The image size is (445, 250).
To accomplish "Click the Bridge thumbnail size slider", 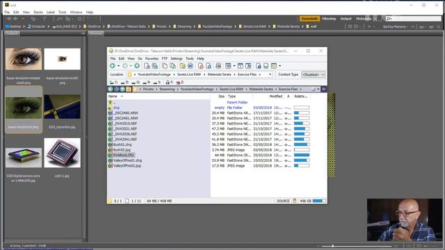I will click(332, 246).
